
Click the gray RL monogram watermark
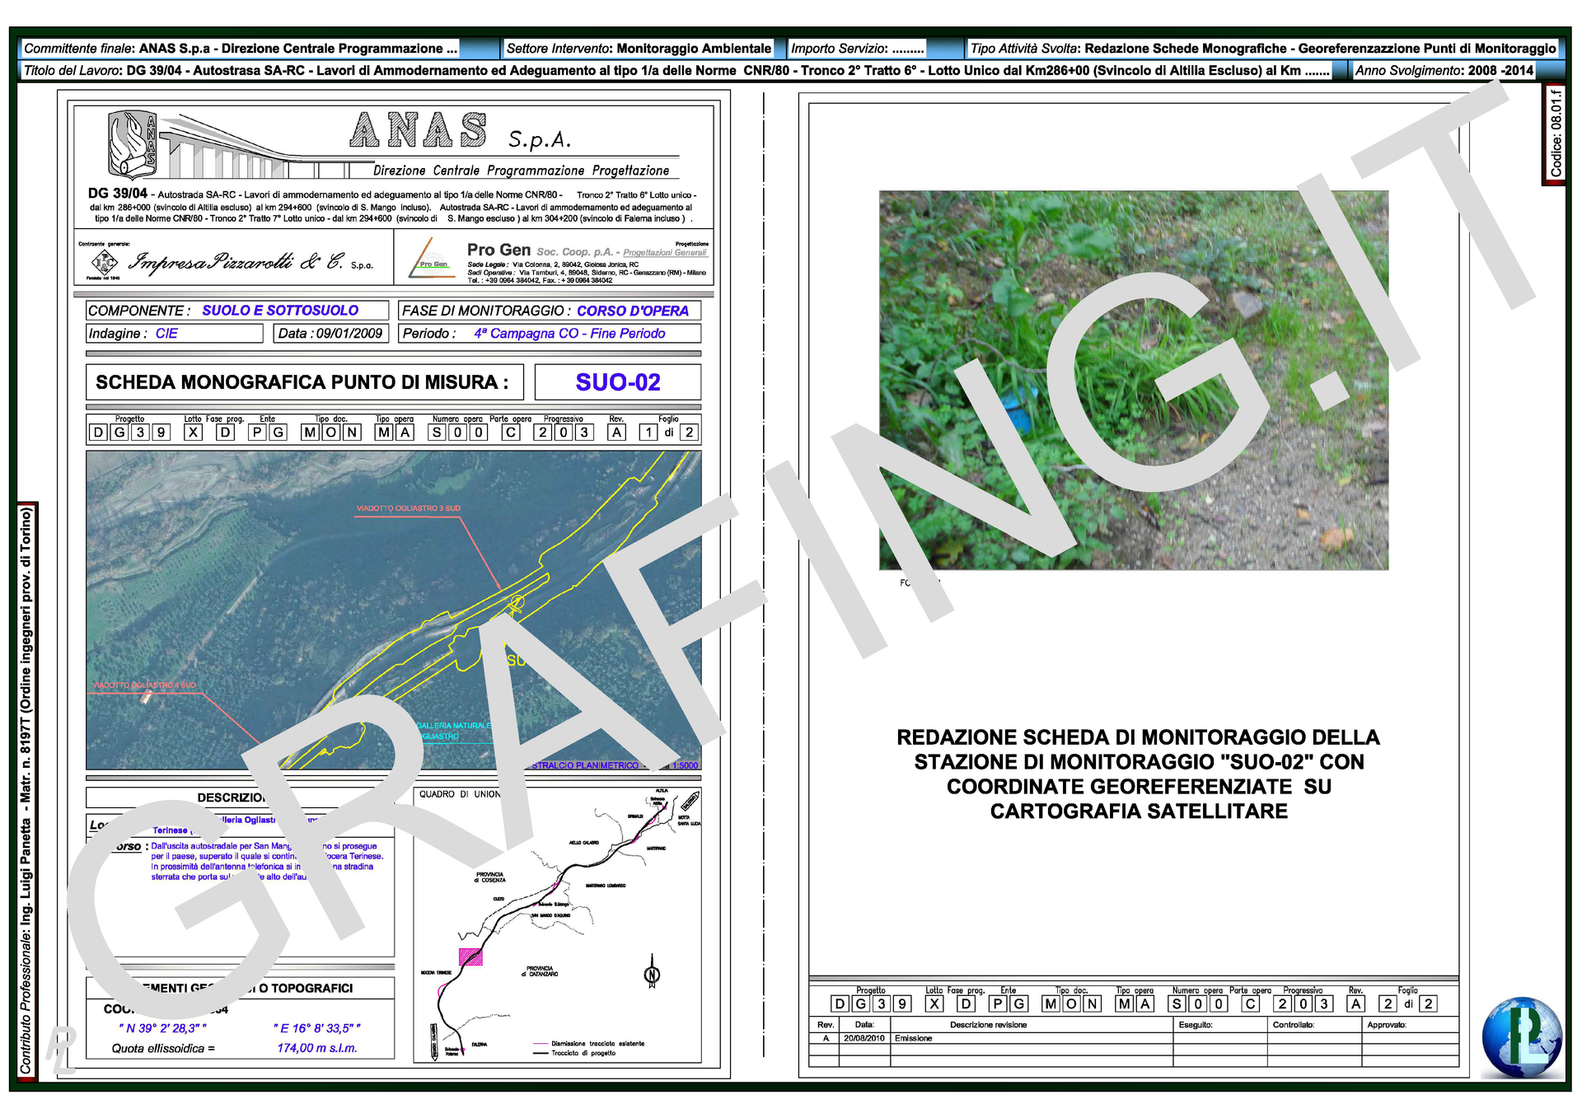point(61,1050)
